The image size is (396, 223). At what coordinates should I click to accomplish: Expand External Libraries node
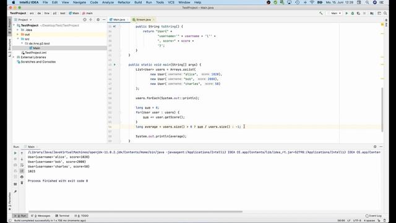coord(14,57)
